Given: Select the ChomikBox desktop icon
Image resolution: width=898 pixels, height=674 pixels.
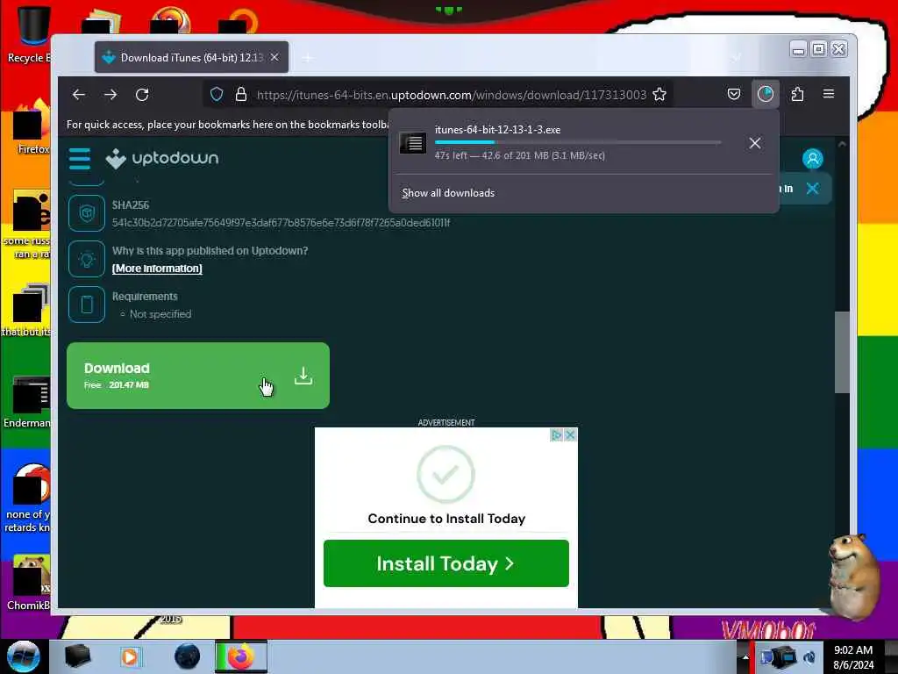Looking at the screenshot, I should 29,583.
